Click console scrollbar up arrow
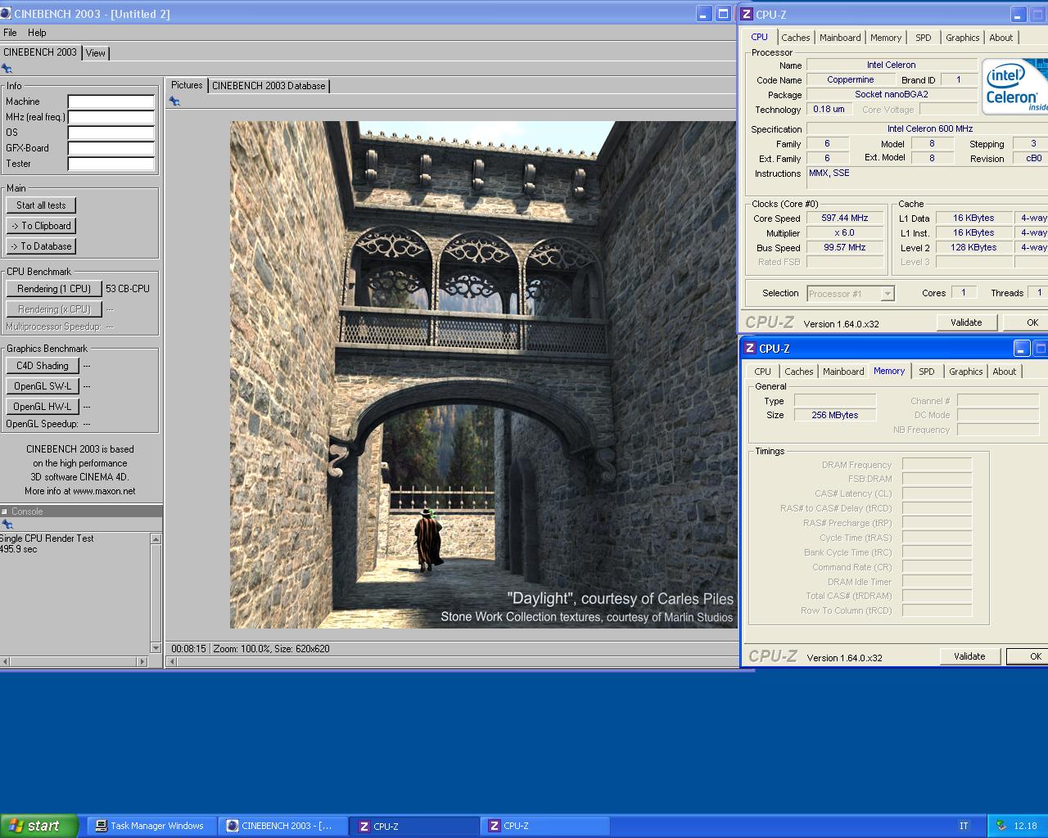The image size is (1048, 838). tap(156, 538)
